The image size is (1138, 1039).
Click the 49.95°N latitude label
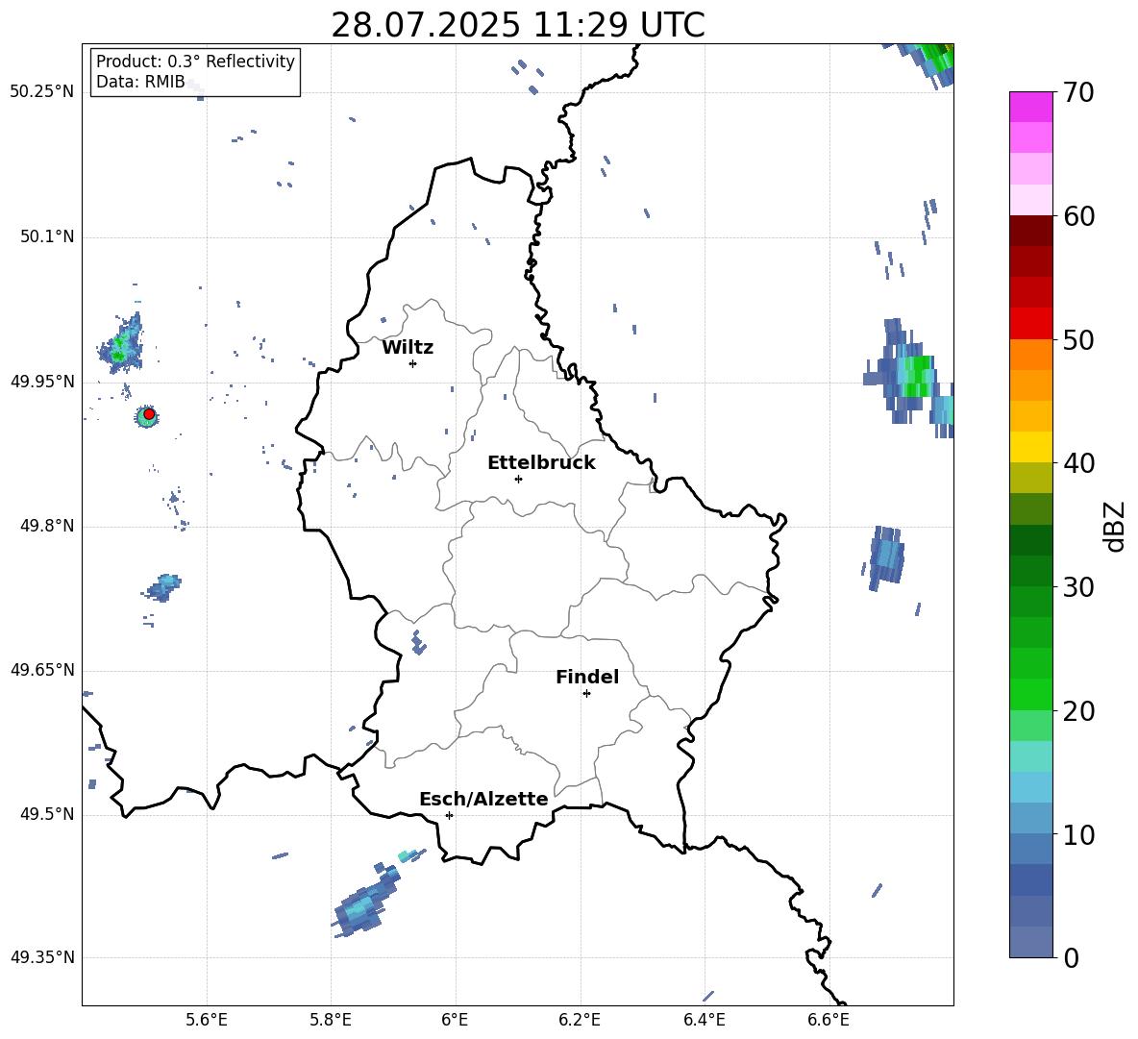click(42, 381)
